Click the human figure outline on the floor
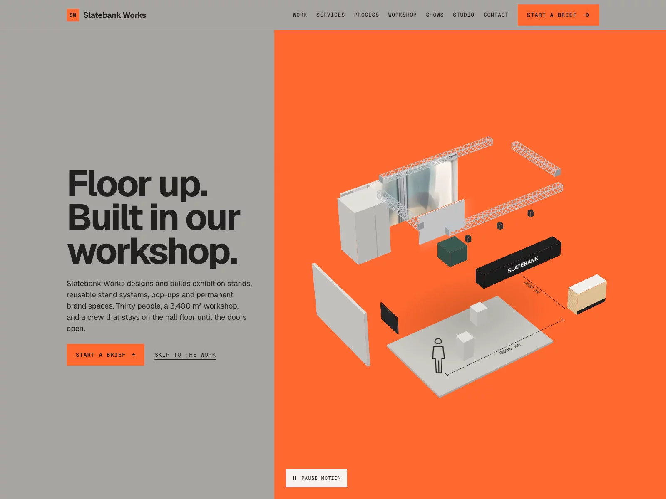666x499 pixels. point(438,356)
